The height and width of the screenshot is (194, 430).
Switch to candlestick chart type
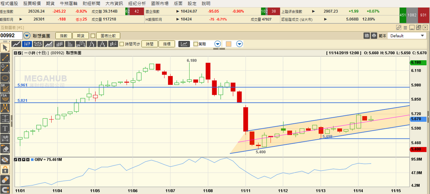click(x=27, y=44)
